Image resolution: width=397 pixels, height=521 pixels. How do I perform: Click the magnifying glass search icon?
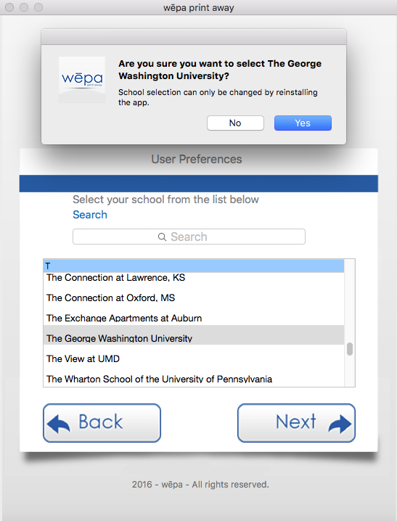[162, 237]
